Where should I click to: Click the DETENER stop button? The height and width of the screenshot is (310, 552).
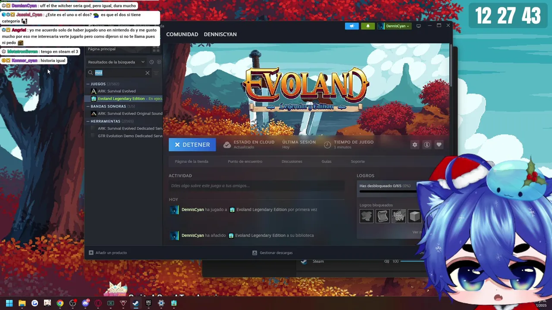(x=192, y=145)
